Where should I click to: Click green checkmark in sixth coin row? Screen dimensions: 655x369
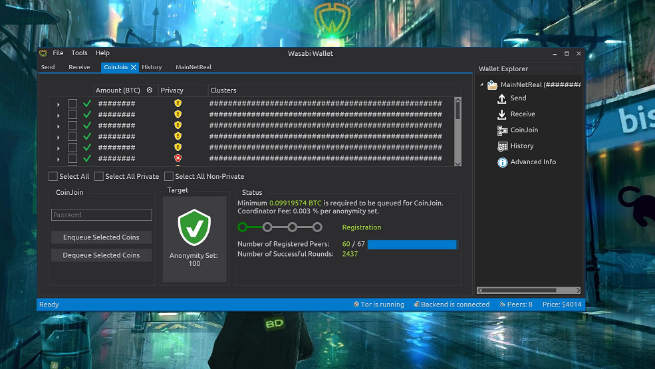[87, 158]
